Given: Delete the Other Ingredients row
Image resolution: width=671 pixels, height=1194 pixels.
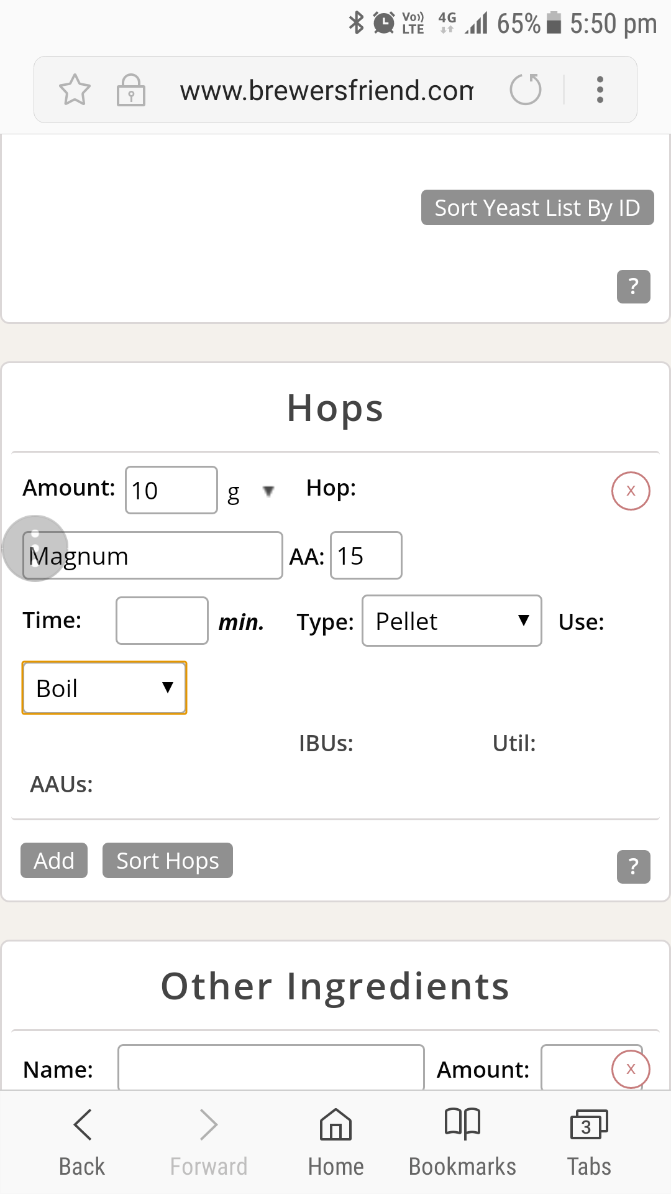Looking at the screenshot, I should (x=631, y=1069).
